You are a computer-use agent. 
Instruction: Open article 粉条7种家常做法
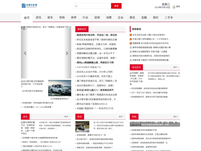pos(96,44)
